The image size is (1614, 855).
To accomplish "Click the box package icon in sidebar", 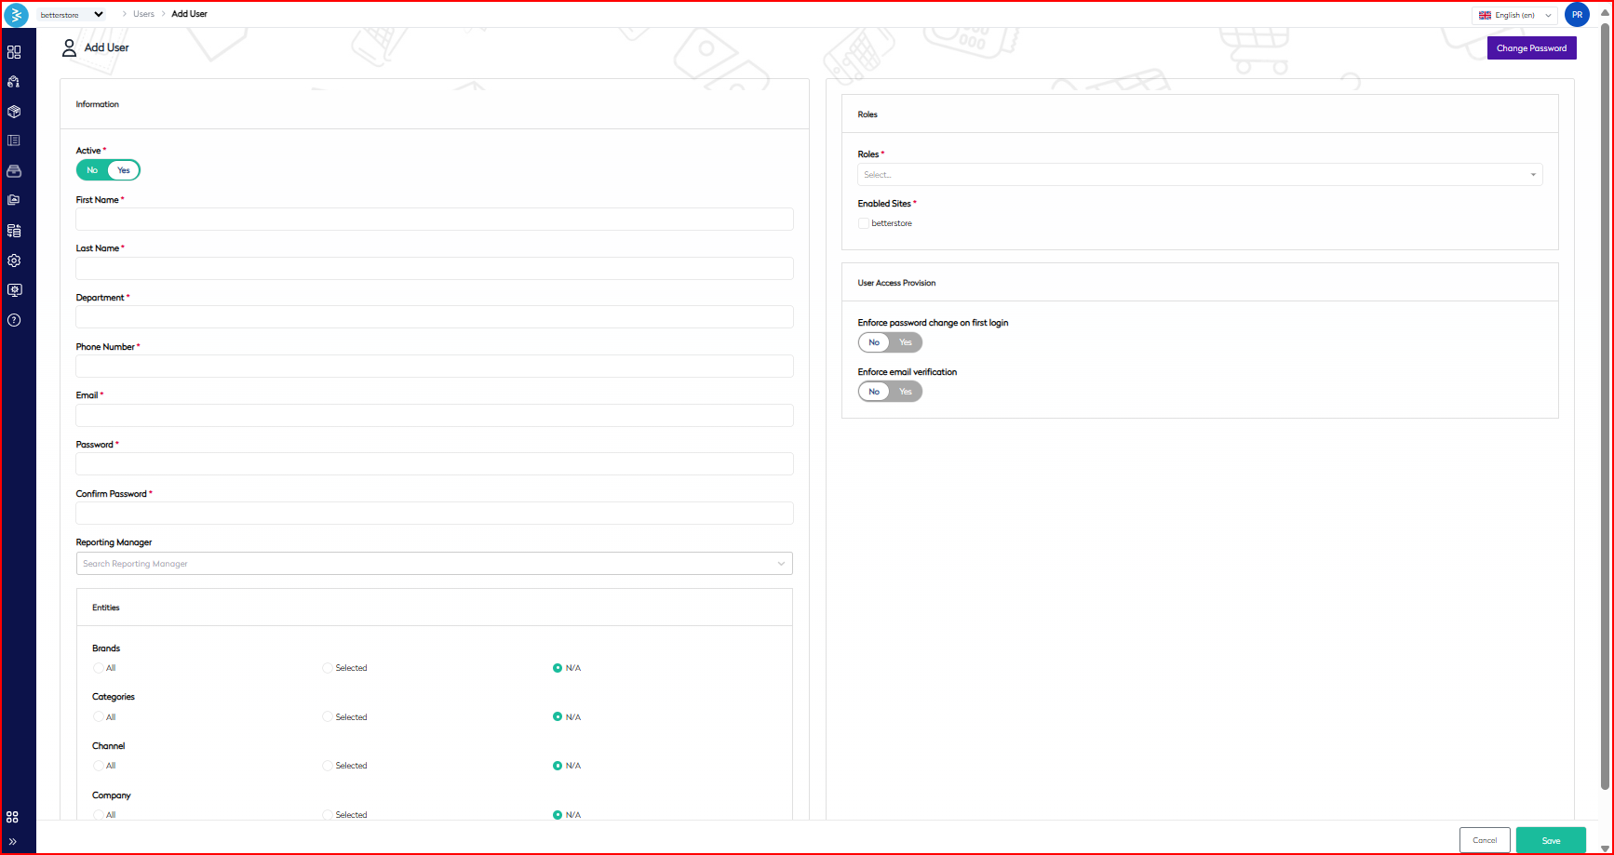I will [14, 112].
